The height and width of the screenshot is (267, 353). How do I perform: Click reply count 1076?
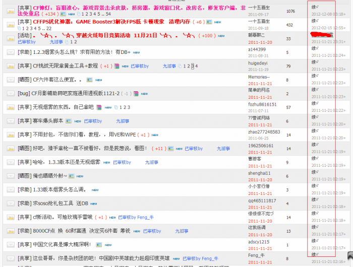point(290,11)
